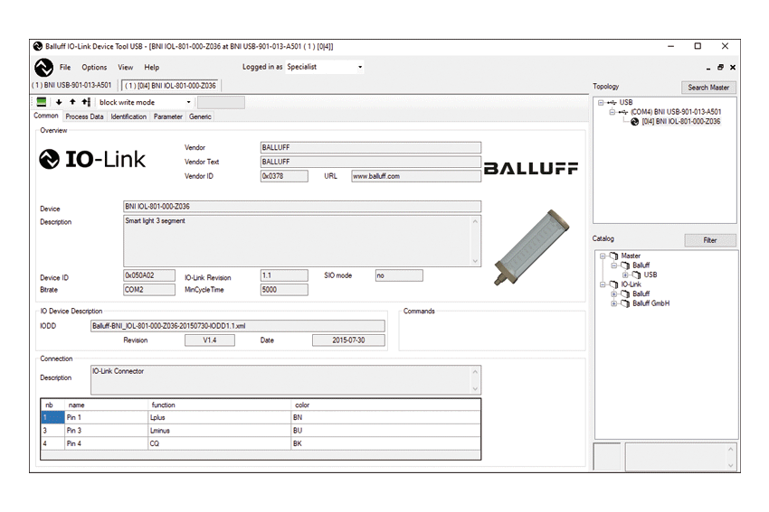Click the USB icon in Topology tree
This screenshot has height=512, width=769.
612,102
